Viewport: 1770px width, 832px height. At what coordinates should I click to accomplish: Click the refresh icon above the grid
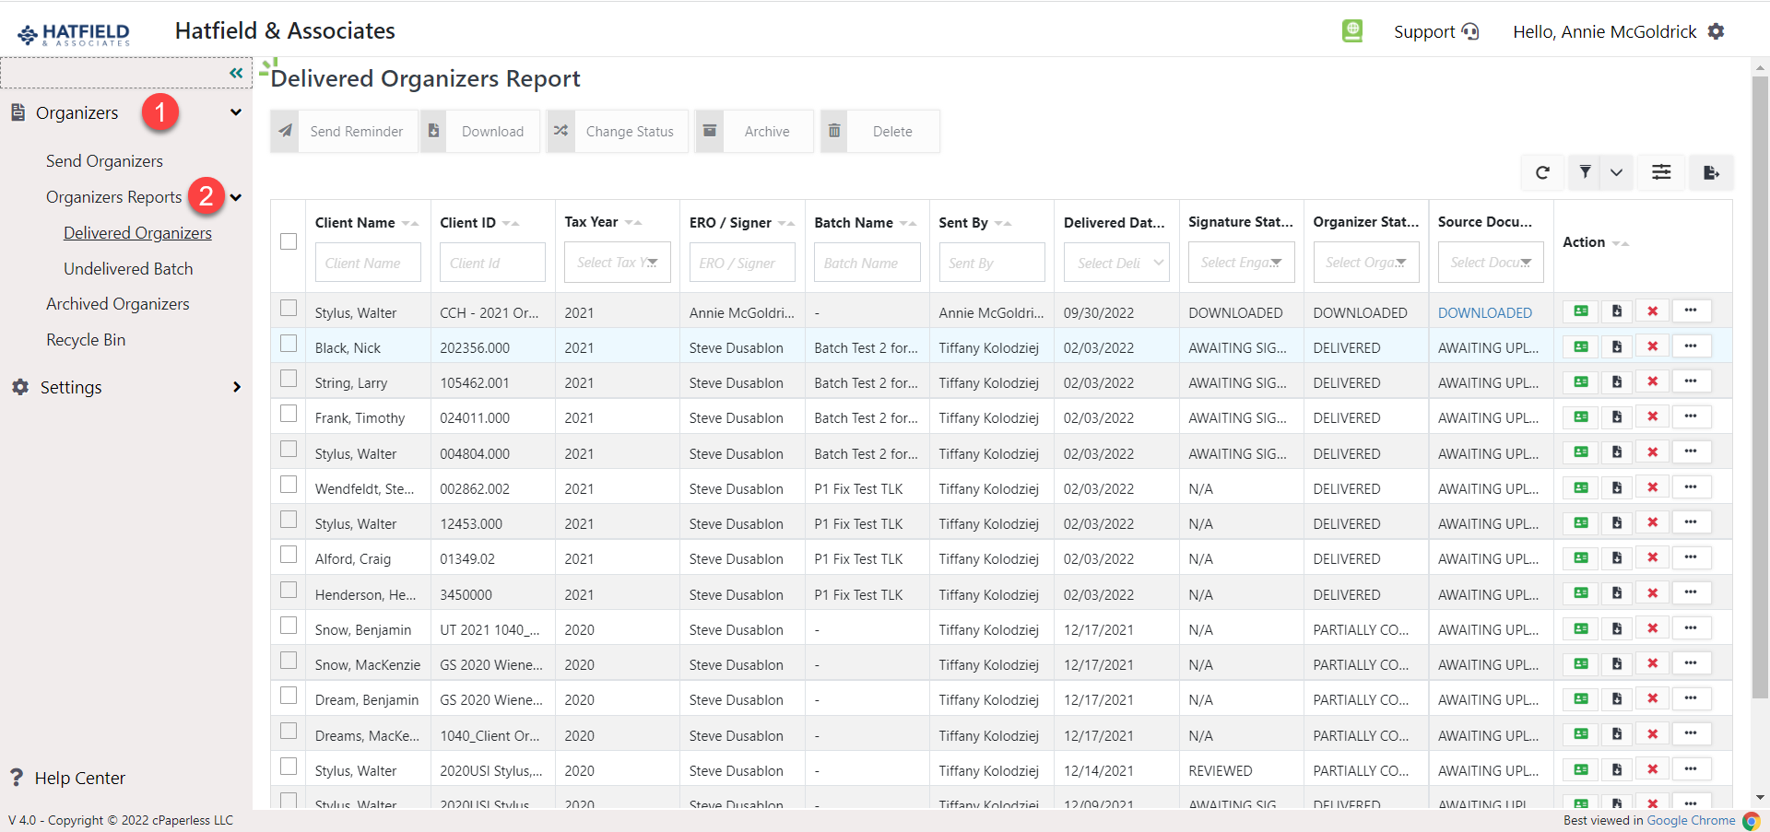(1542, 172)
